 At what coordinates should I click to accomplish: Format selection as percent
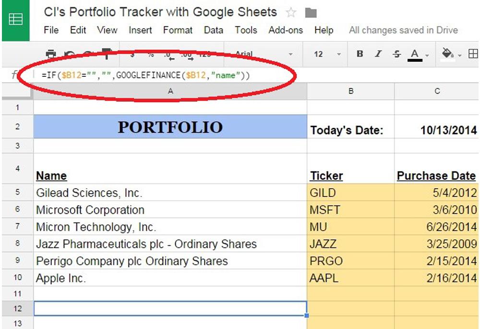pos(151,55)
